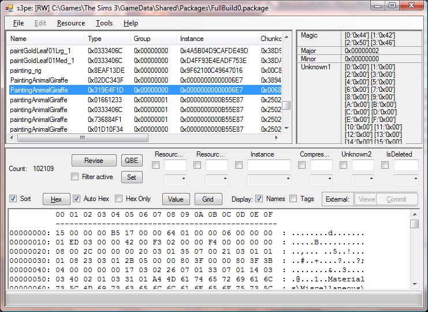Viewport: 428px width, 312px height.
Task: Click the Unknown2 filter text field
Action: tap(363, 165)
